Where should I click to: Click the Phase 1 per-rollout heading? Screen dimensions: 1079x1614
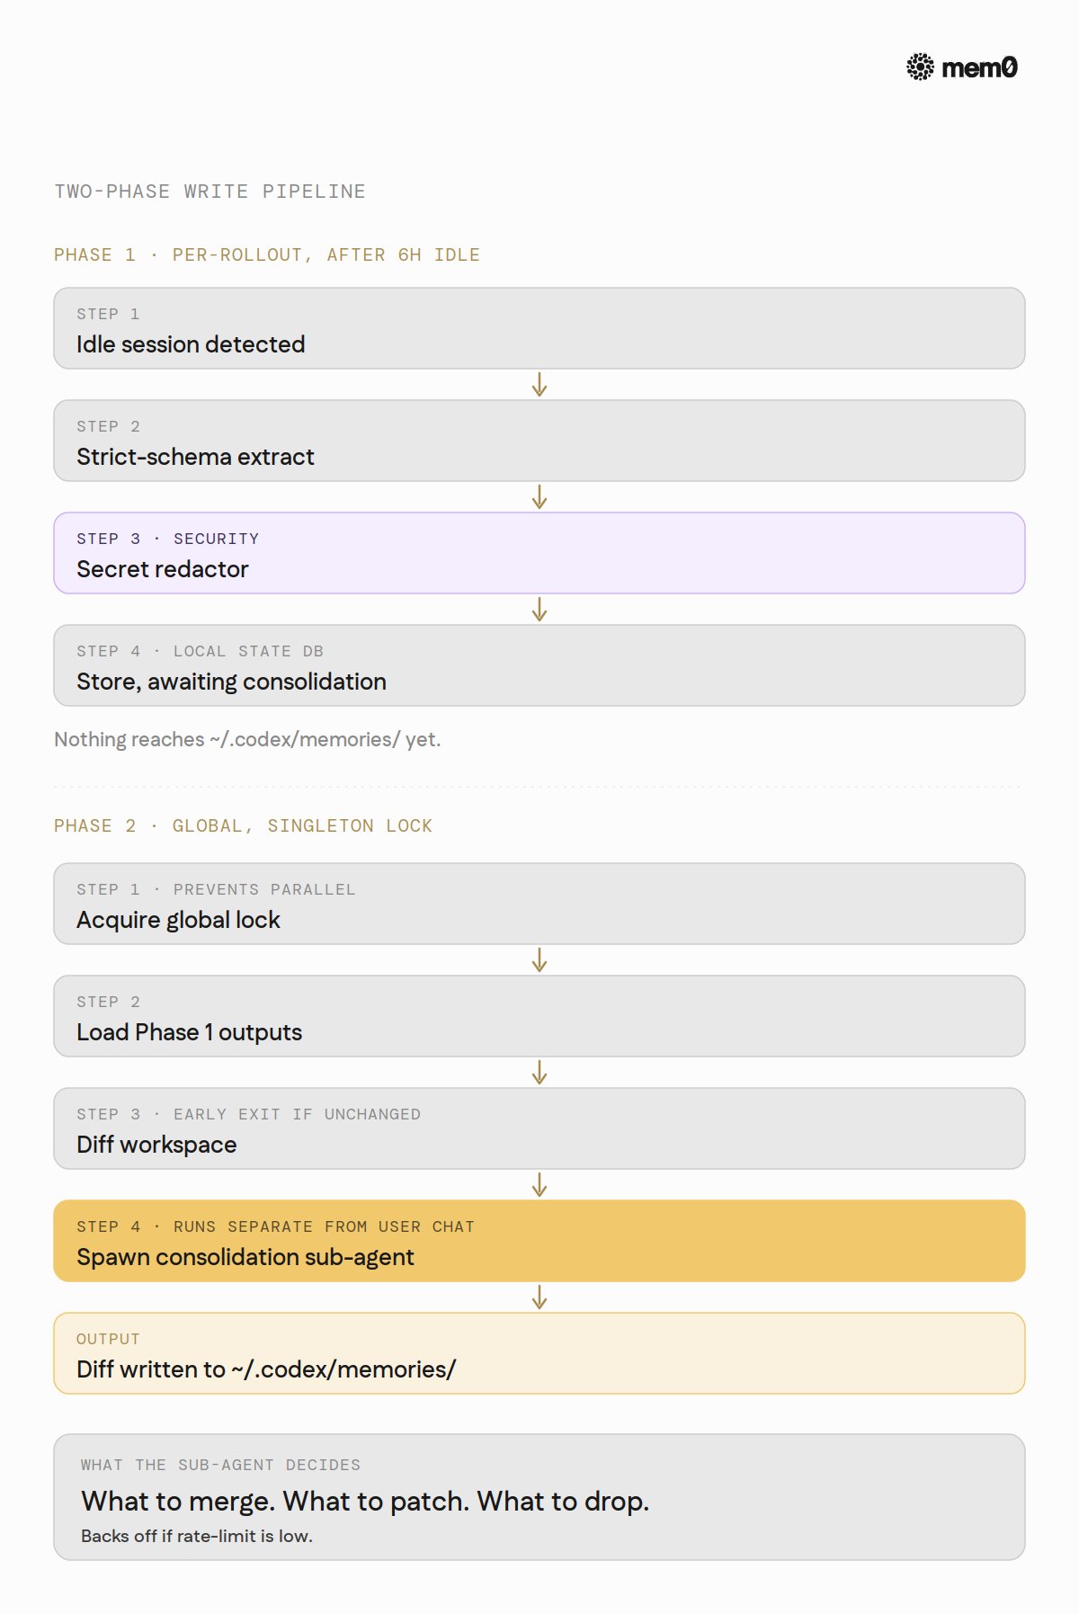coord(267,255)
